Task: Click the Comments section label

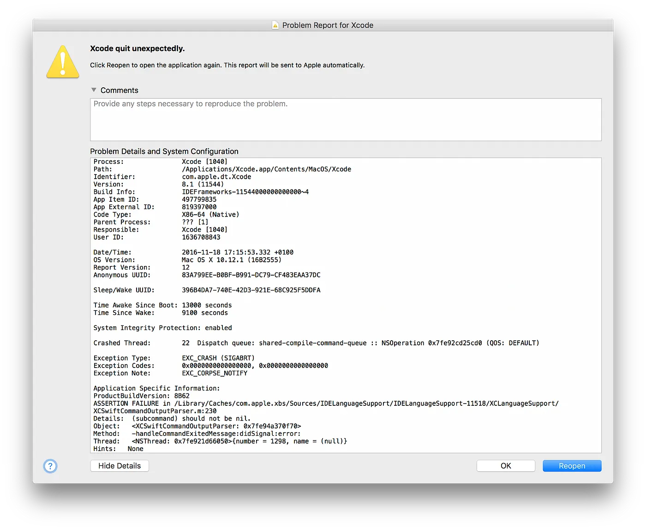Action: pos(119,90)
